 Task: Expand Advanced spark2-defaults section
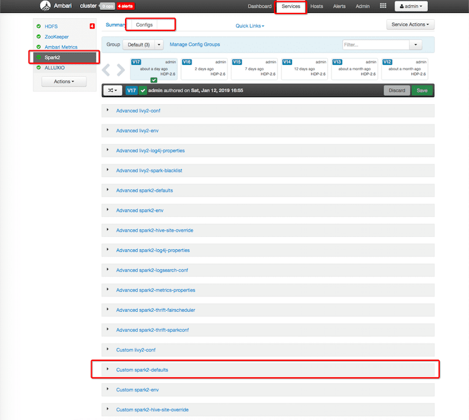point(267,190)
